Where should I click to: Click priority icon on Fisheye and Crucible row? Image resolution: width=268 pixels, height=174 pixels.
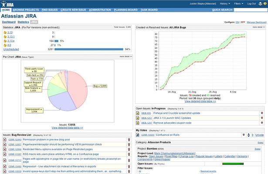click(x=261, y=113)
